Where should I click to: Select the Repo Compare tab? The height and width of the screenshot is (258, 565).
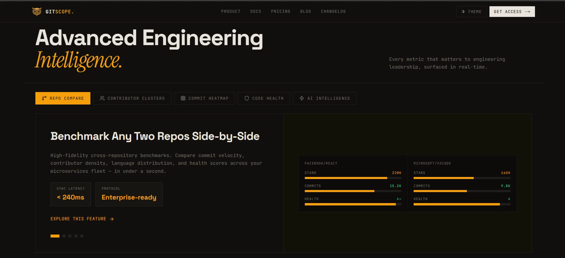[63, 98]
